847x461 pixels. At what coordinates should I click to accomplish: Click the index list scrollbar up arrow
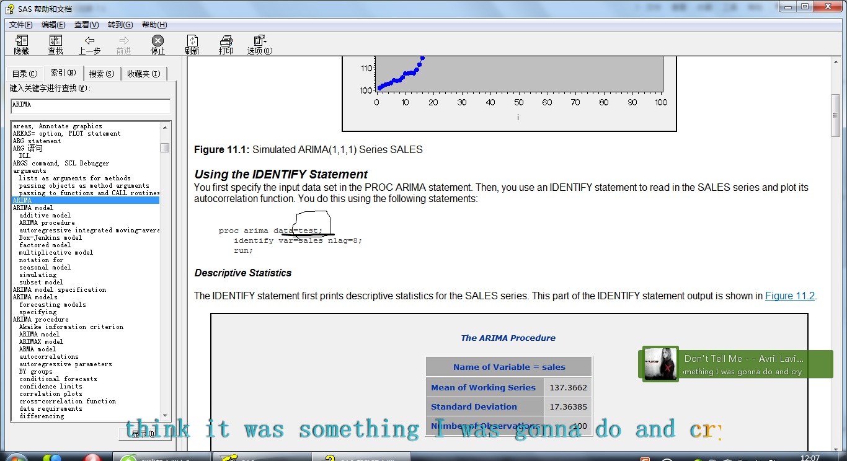tap(165, 127)
